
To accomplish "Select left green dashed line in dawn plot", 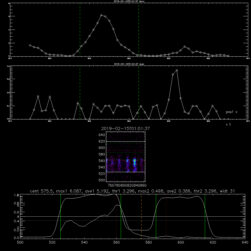I will (80, 30).
